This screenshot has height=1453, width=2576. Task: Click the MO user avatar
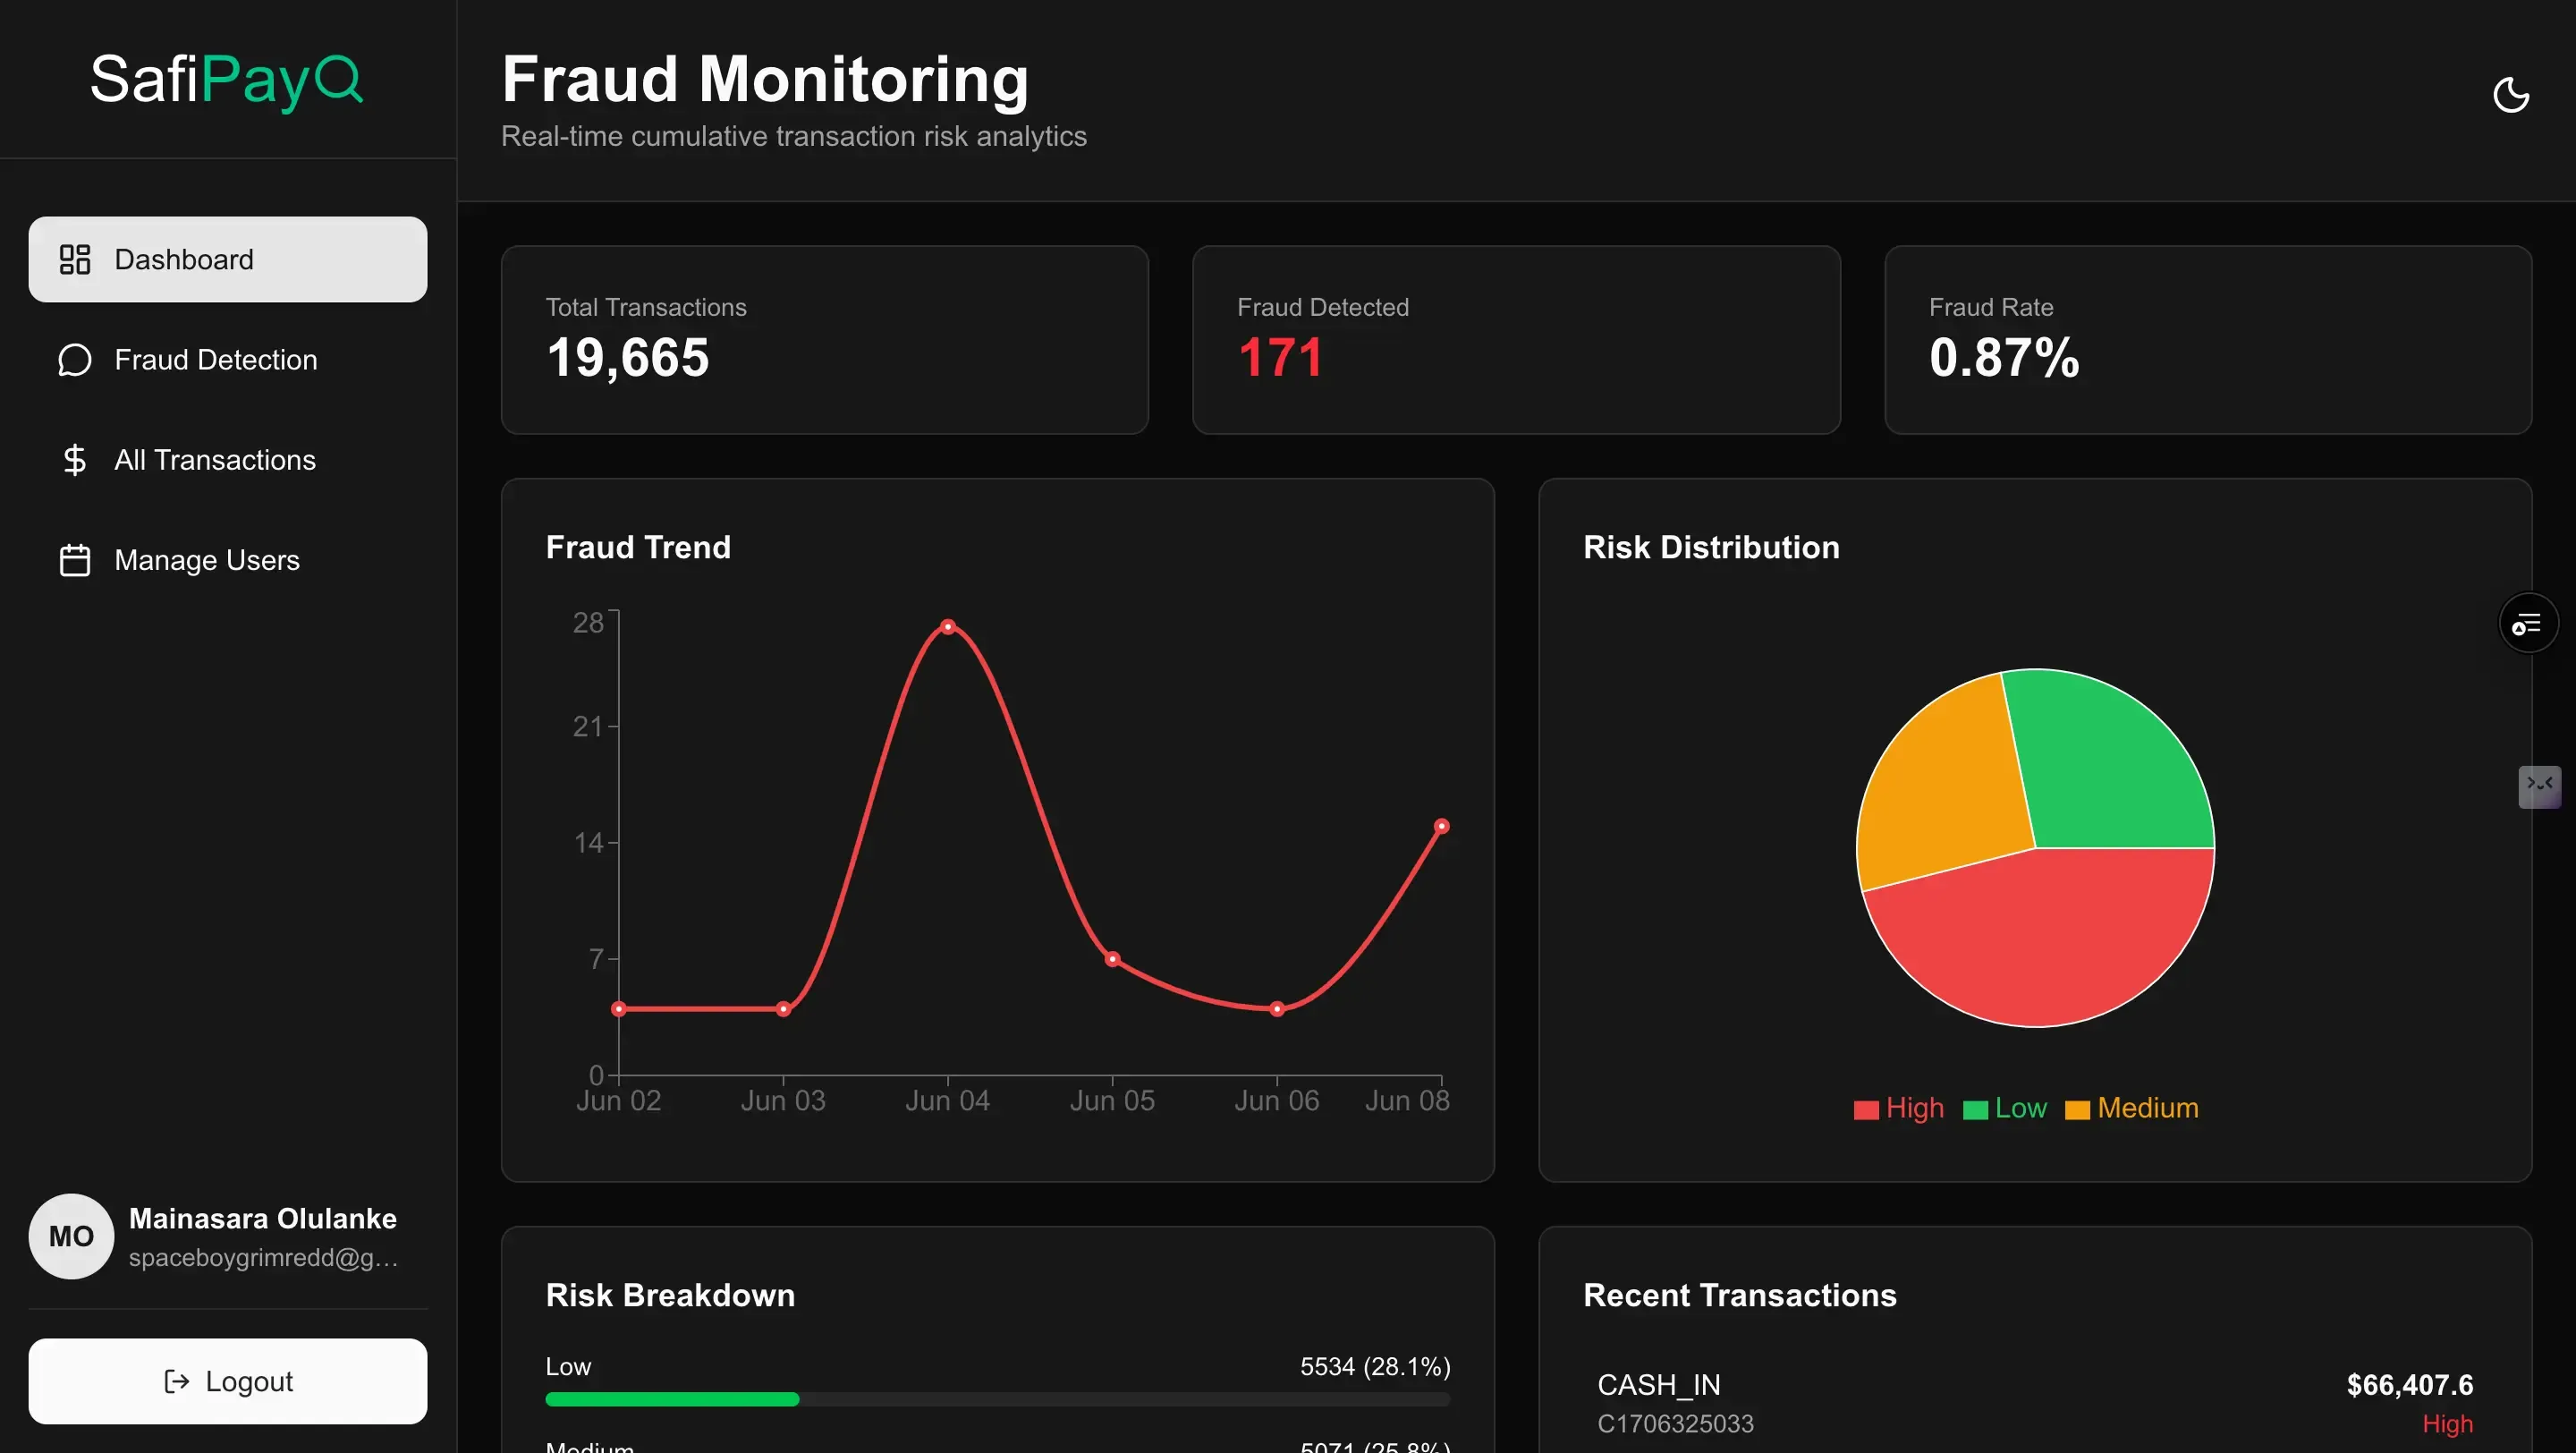tap(71, 1236)
